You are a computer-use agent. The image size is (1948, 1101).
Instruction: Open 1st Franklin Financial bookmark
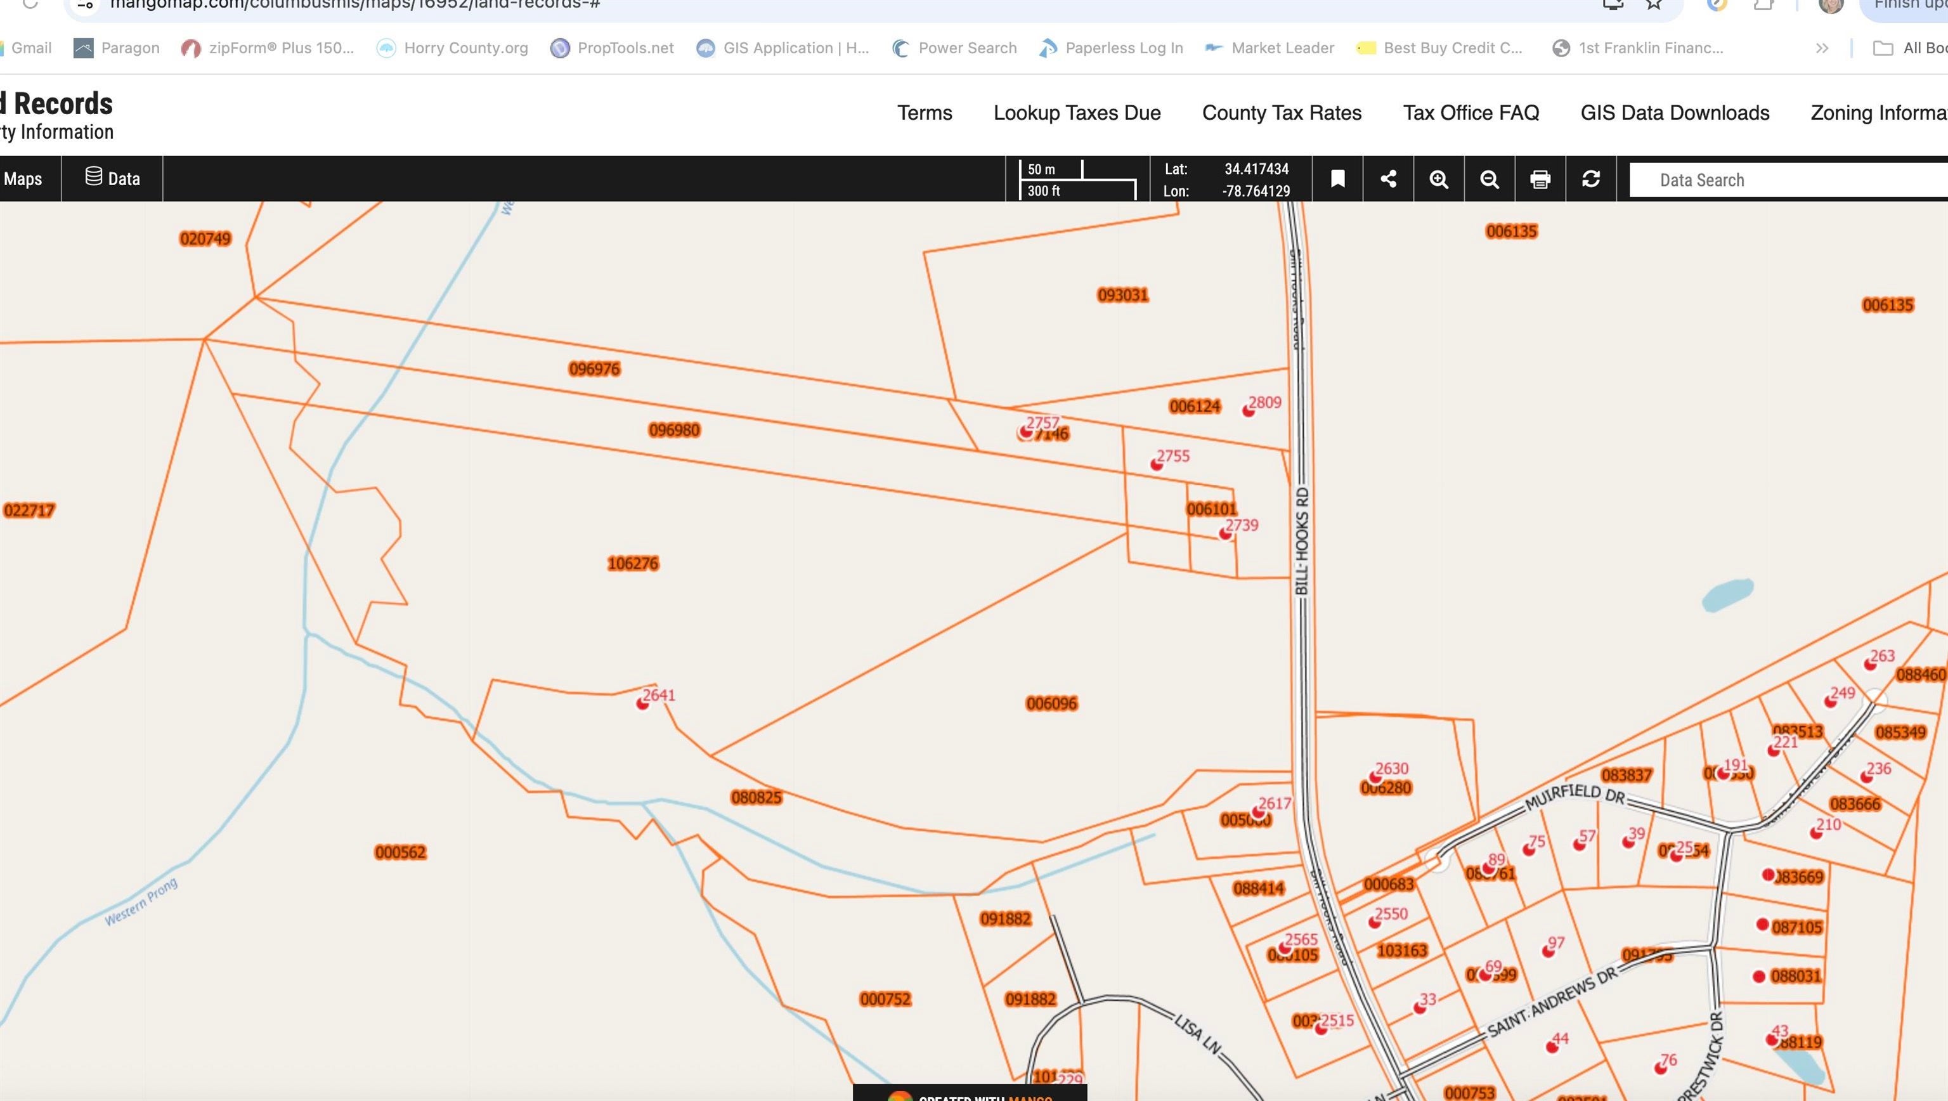click(1637, 48)
